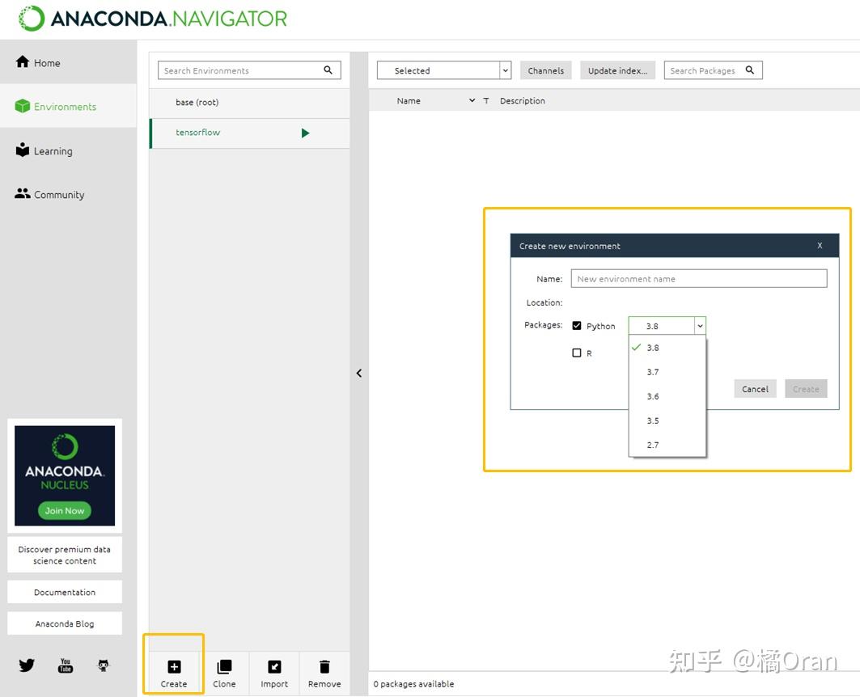Viewport: 860px width, 697px height.
Task: Click the Import environment icon
Action: click(274, 666)
